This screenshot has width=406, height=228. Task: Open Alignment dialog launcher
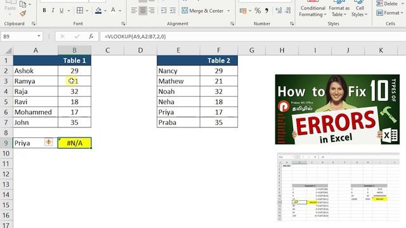click(232, 23)
